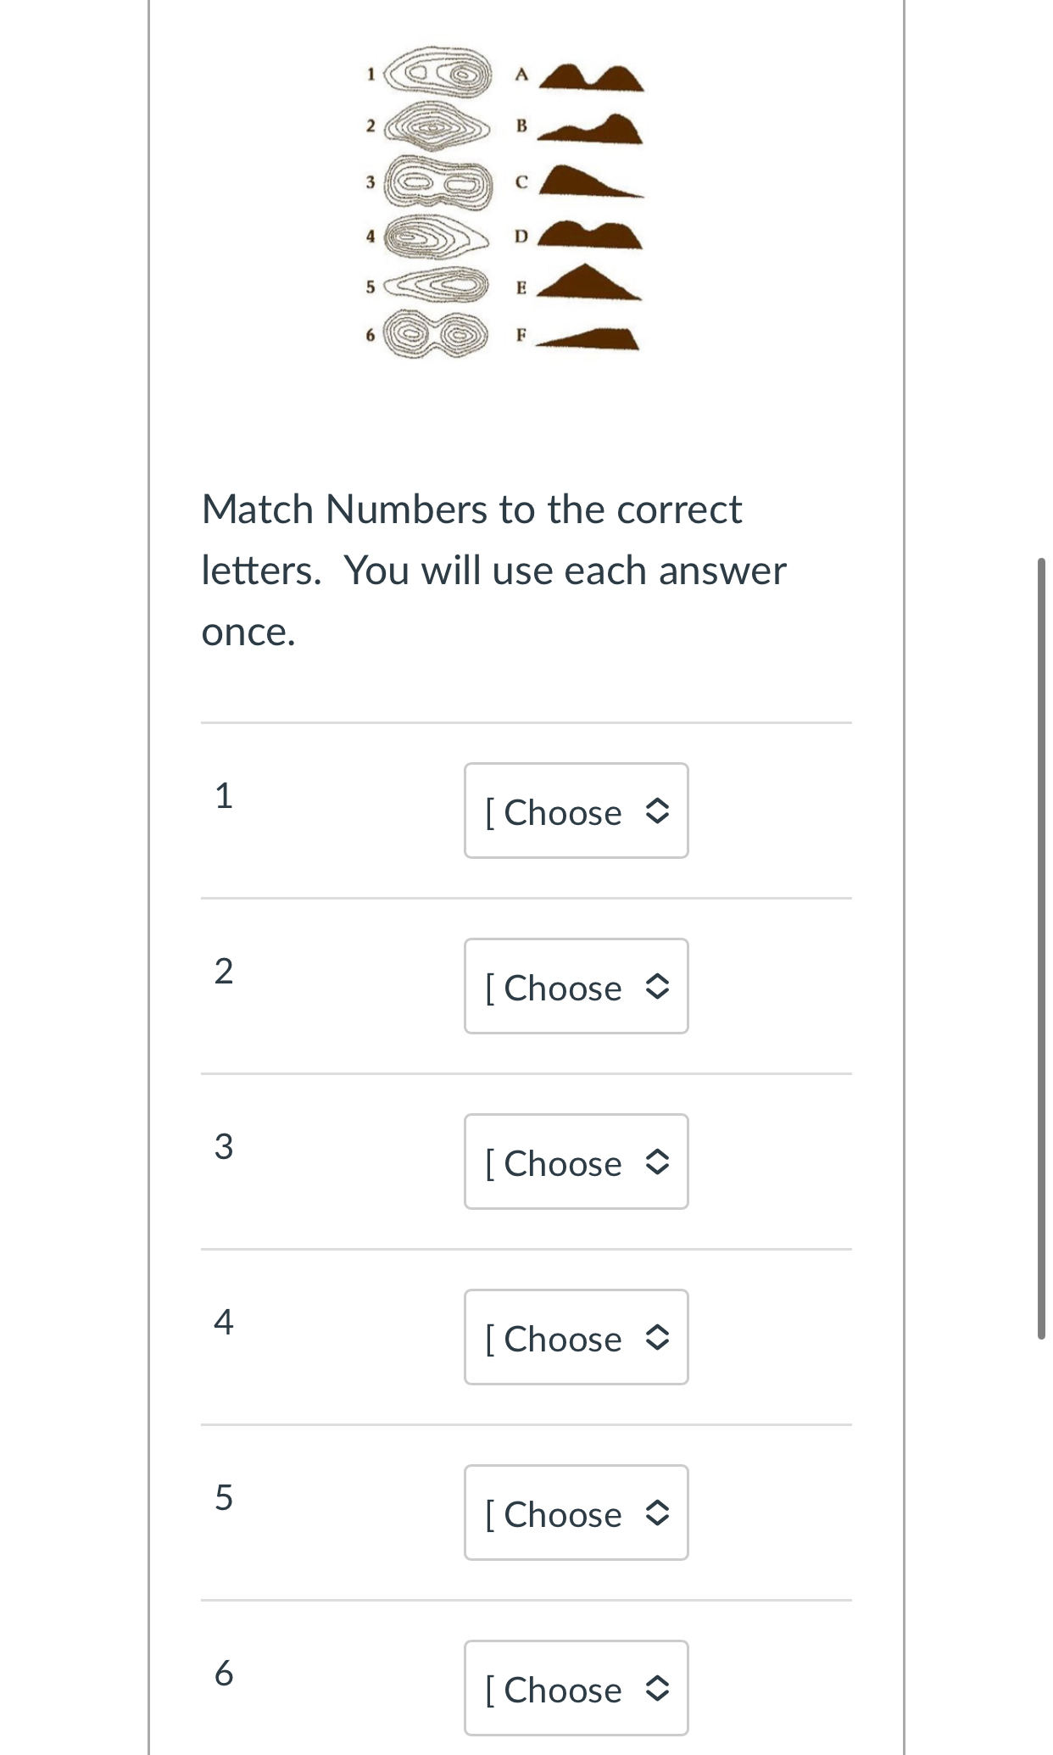The width and height of the screenshot is (1053, 1755).
Task: Click hill profile B in diagram
Action: [x=591, y=129]
